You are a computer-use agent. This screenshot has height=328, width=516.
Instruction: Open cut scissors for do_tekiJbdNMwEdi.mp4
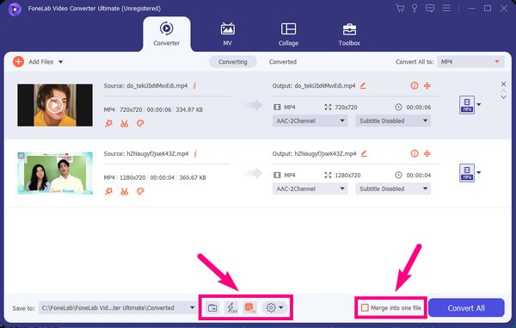(124, 123)
